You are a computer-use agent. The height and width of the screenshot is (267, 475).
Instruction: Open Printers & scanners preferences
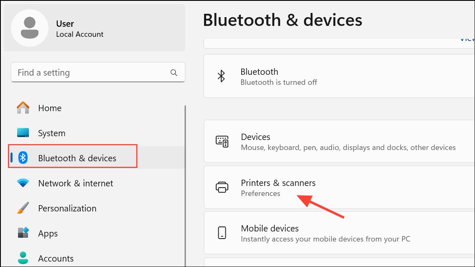(x=340, y=187)
